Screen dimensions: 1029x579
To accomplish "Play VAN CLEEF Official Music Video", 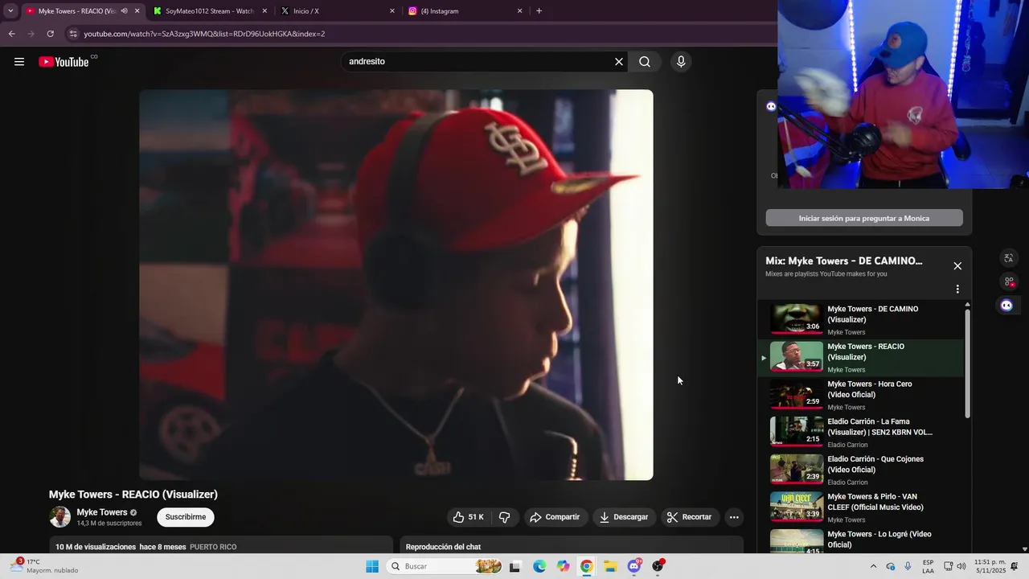I will click(x=860, y=507).
